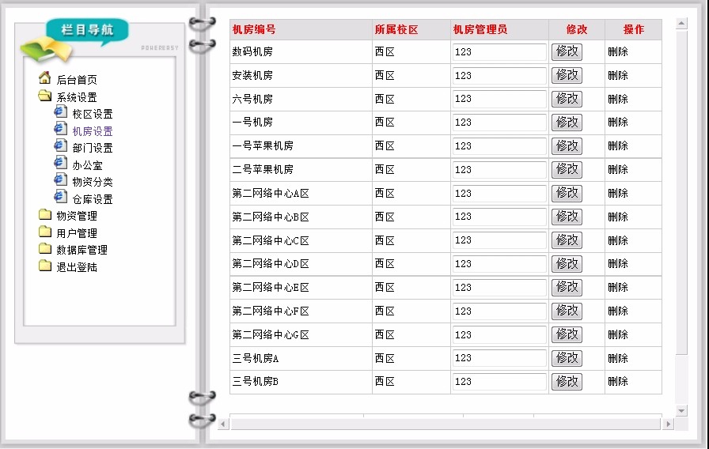Click the 修改 button for 第二网络中心D区
This screenshot has height=449, width=709.
(x=567, y=263)
